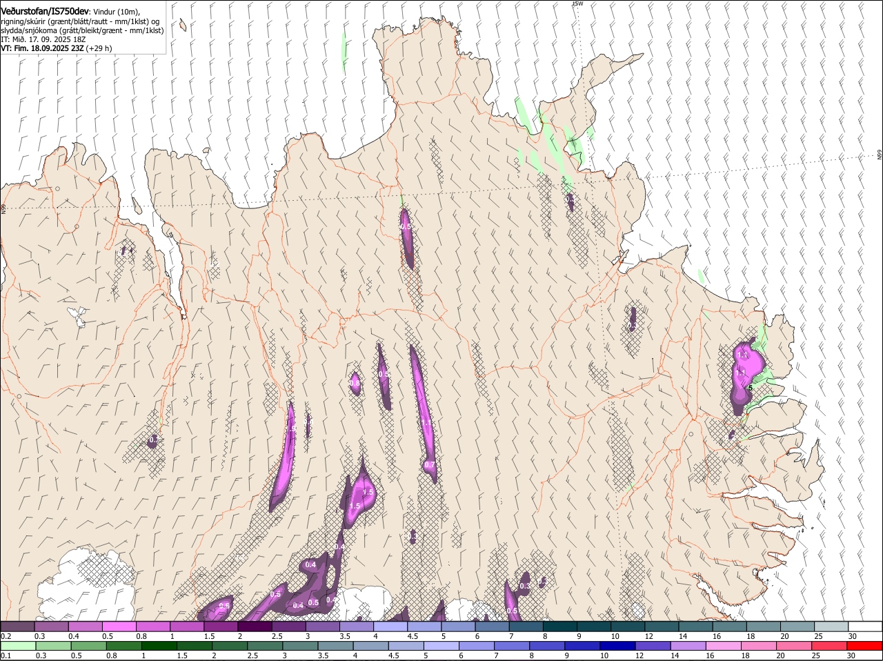Click the 15W longitude label
The image size is (883, 661).
578,4
